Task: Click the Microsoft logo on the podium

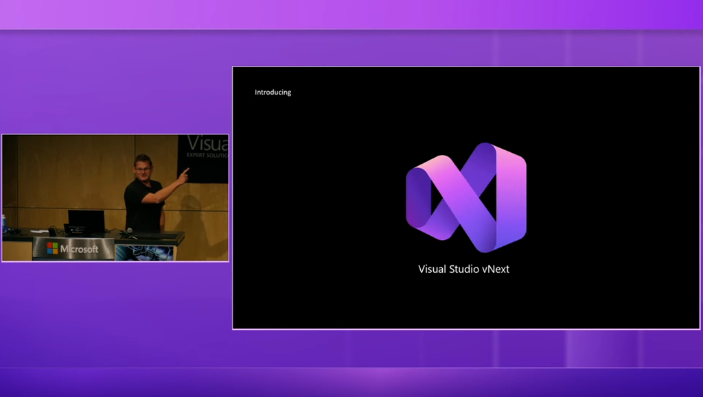Action: coord(73,249)
